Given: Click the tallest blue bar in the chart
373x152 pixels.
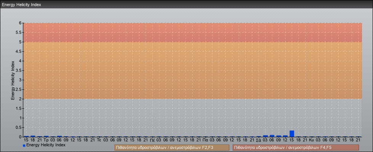Looking at the screenshot, I should 292,133.
